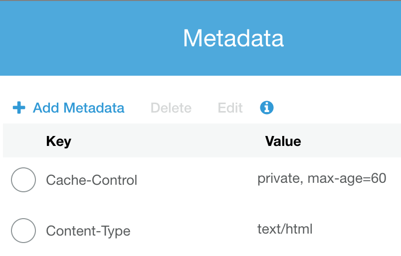Click the Key column header

58,141
